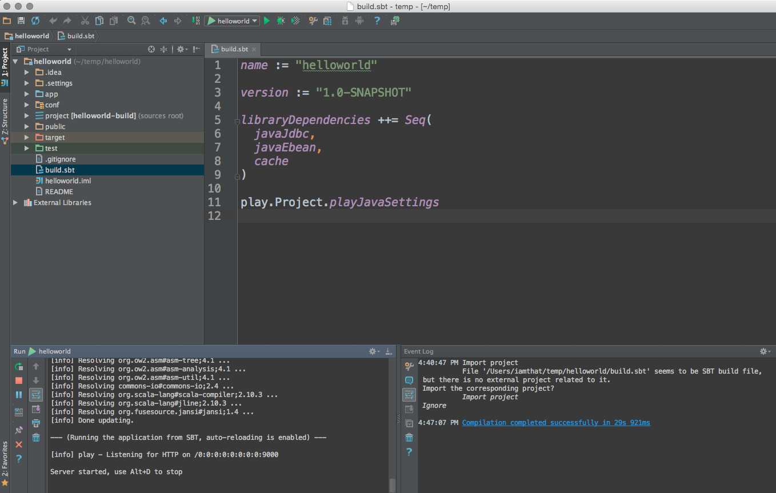Open the 1: Project side tab
Image resolution: width=776 pixels, height=493 pixels.
tap(5, 67)
